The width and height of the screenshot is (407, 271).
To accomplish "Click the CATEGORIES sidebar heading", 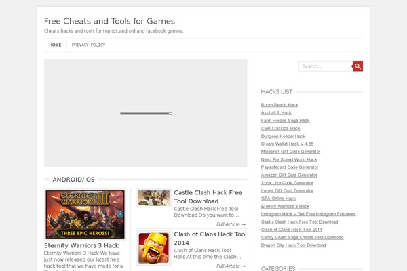I will pos(278,268).
